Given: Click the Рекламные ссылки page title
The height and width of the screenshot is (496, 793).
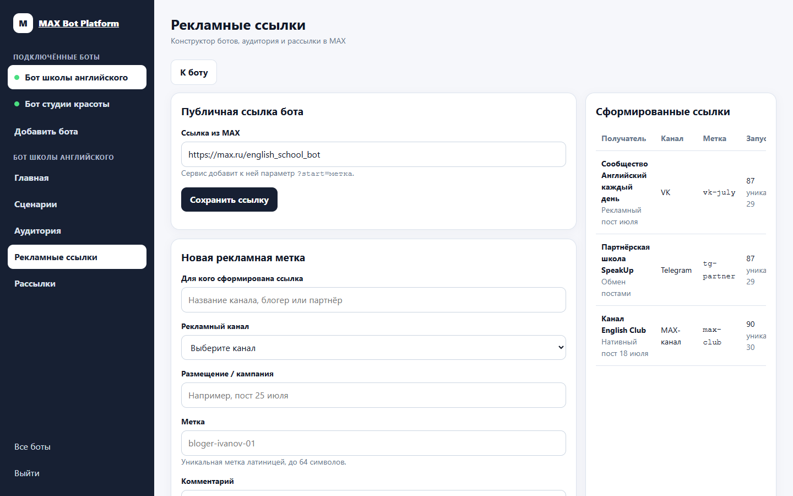Looking at the screenshot, I should tap(238, 25).
